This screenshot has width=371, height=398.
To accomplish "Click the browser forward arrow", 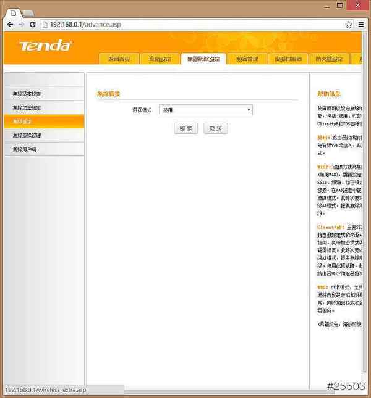I will click(22, 24).
